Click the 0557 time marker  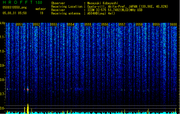122,25
